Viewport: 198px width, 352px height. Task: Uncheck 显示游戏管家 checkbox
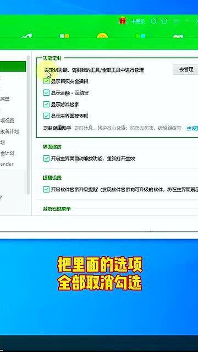coord(46,105)
